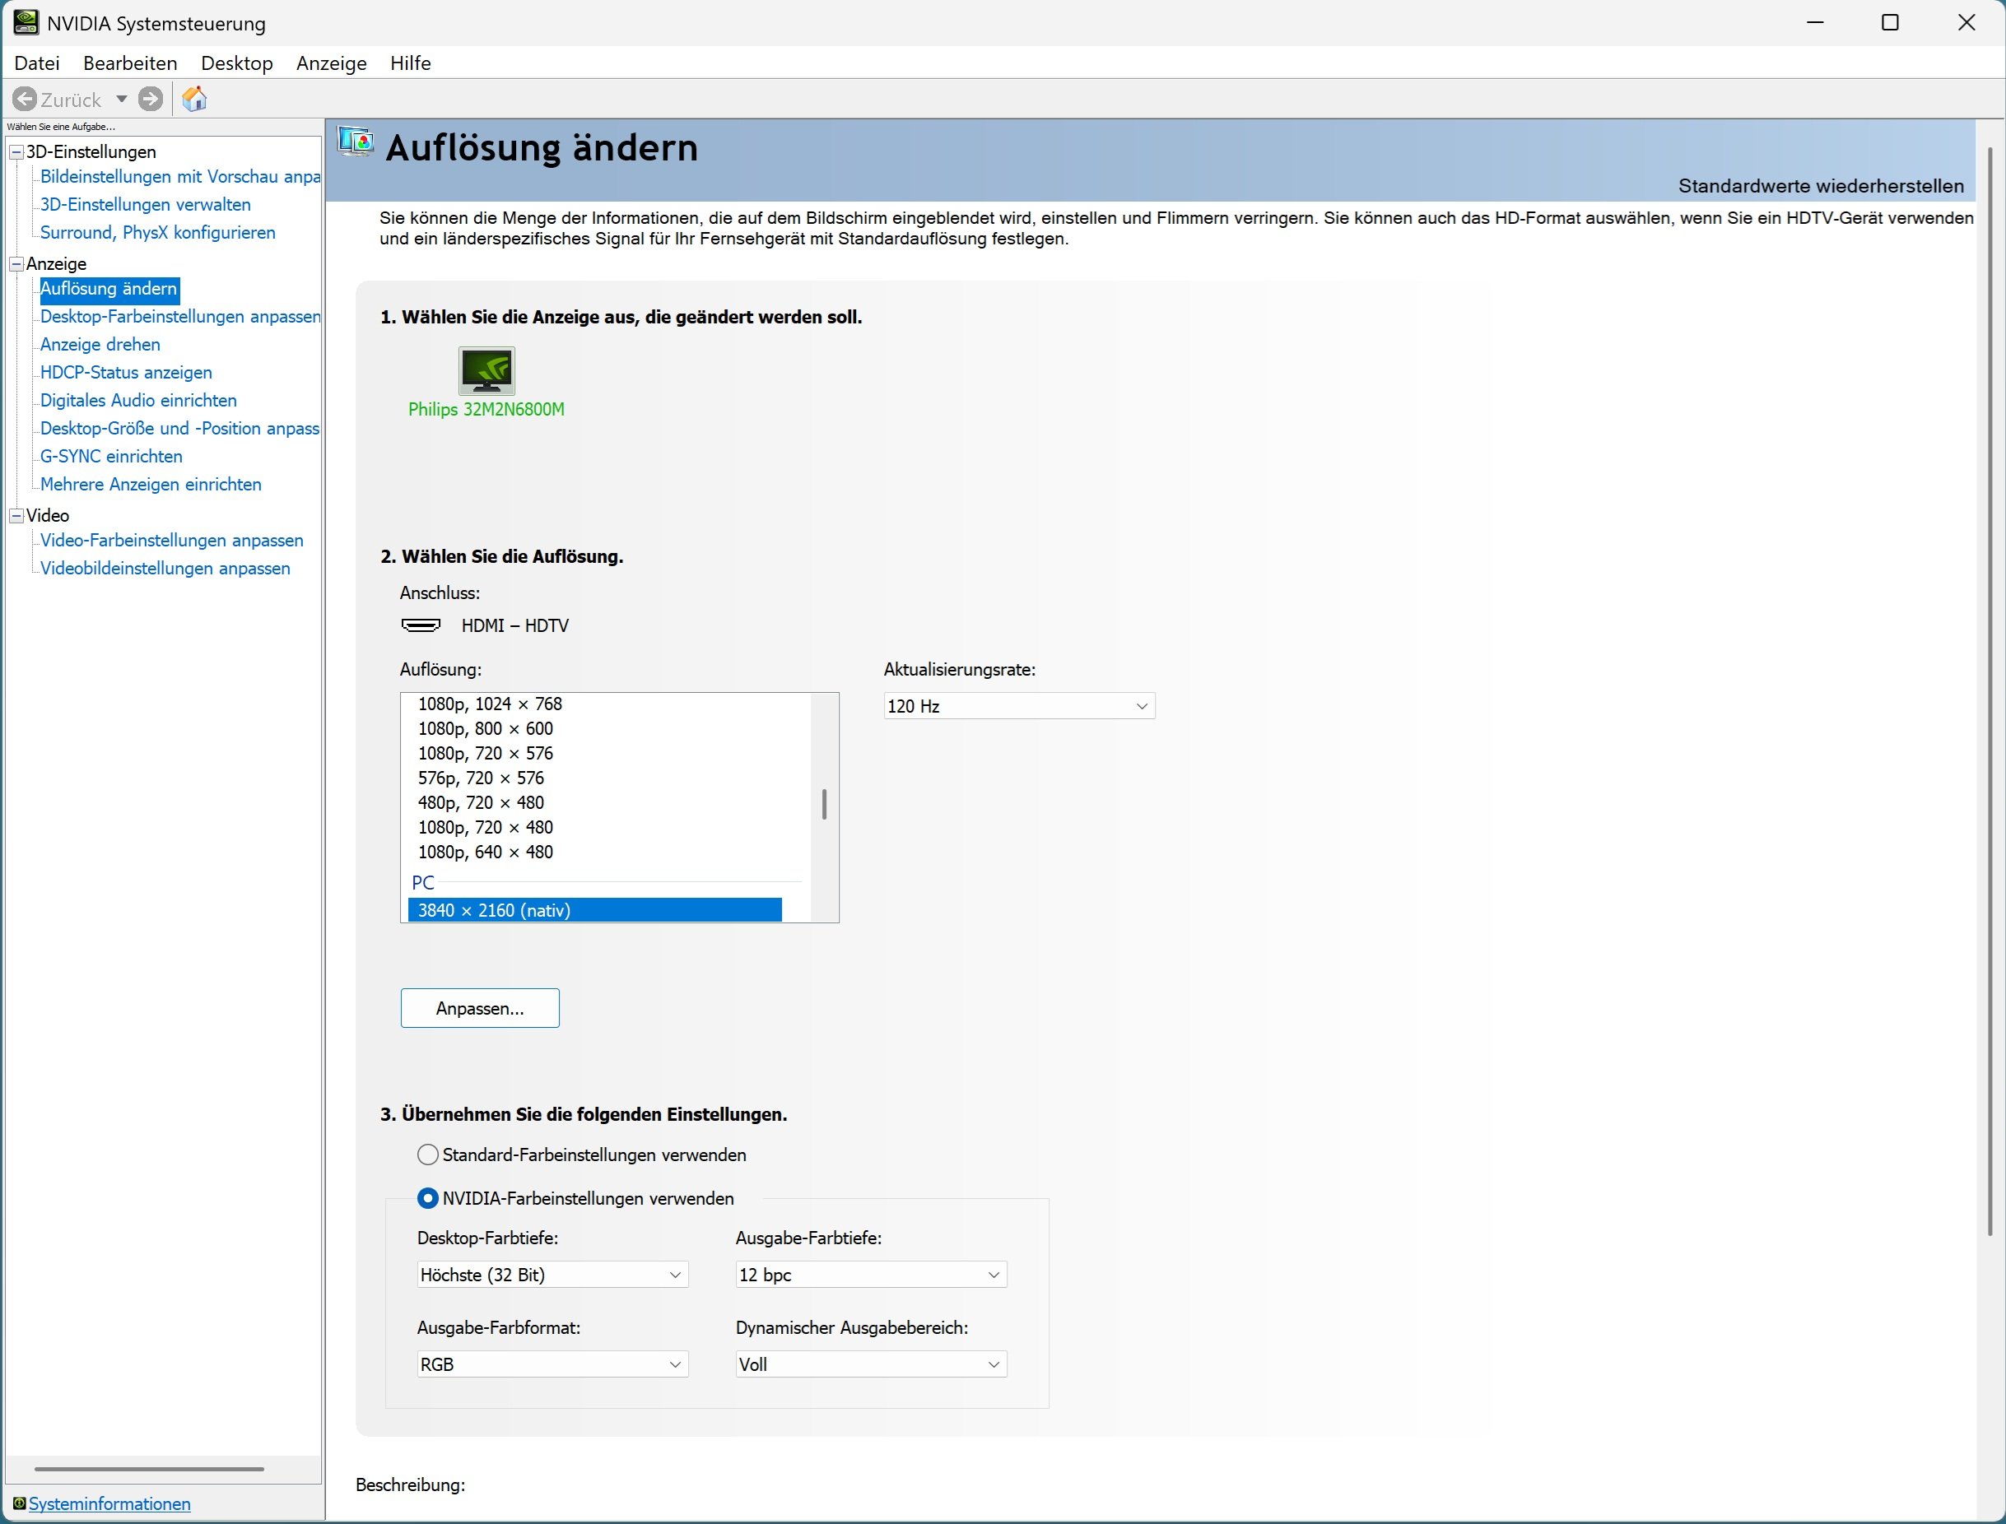This screenshot has height=1524, width=2006.
Task: Select the Philips 32M2N6800M monitor icon
Action: tap(486, 371)
